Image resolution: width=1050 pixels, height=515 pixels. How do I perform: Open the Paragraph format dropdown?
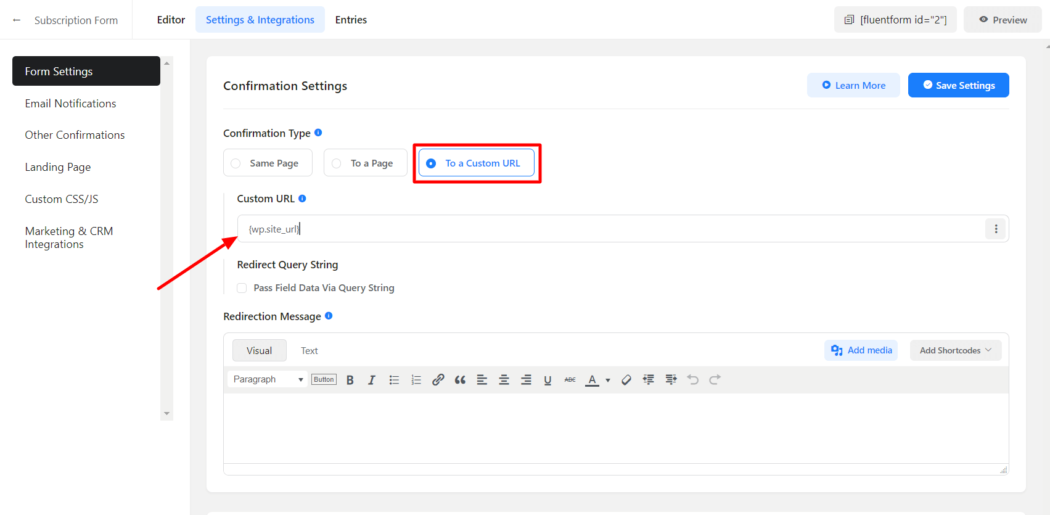pyautogui.click(x=268, y=379)
